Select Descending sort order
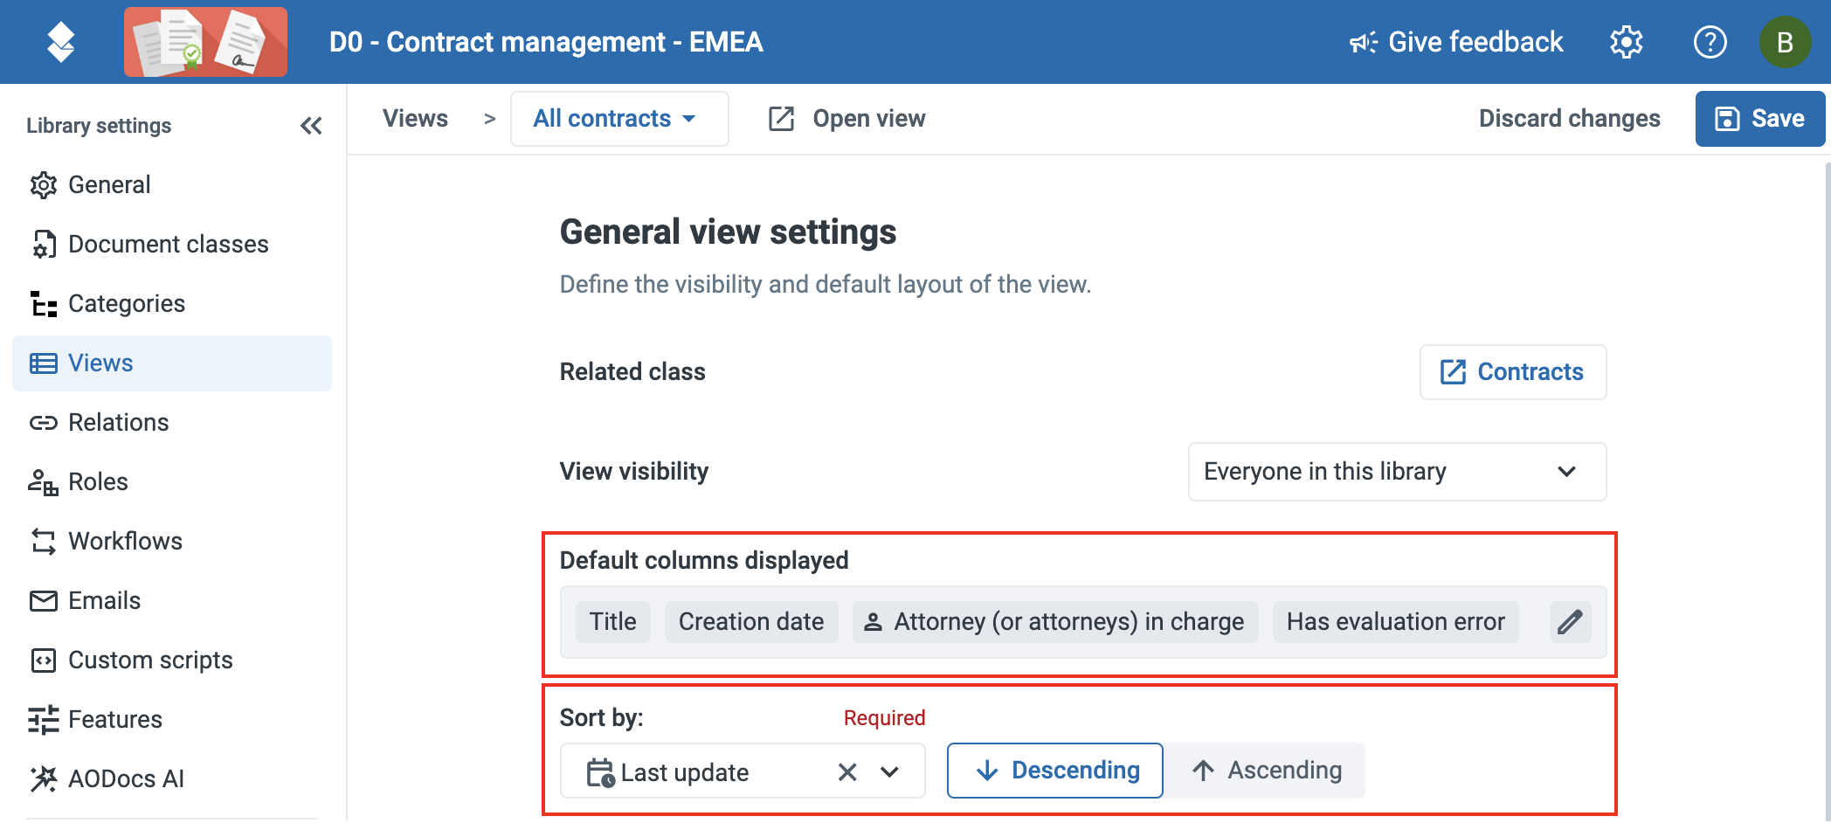 tap(1054, 771)
